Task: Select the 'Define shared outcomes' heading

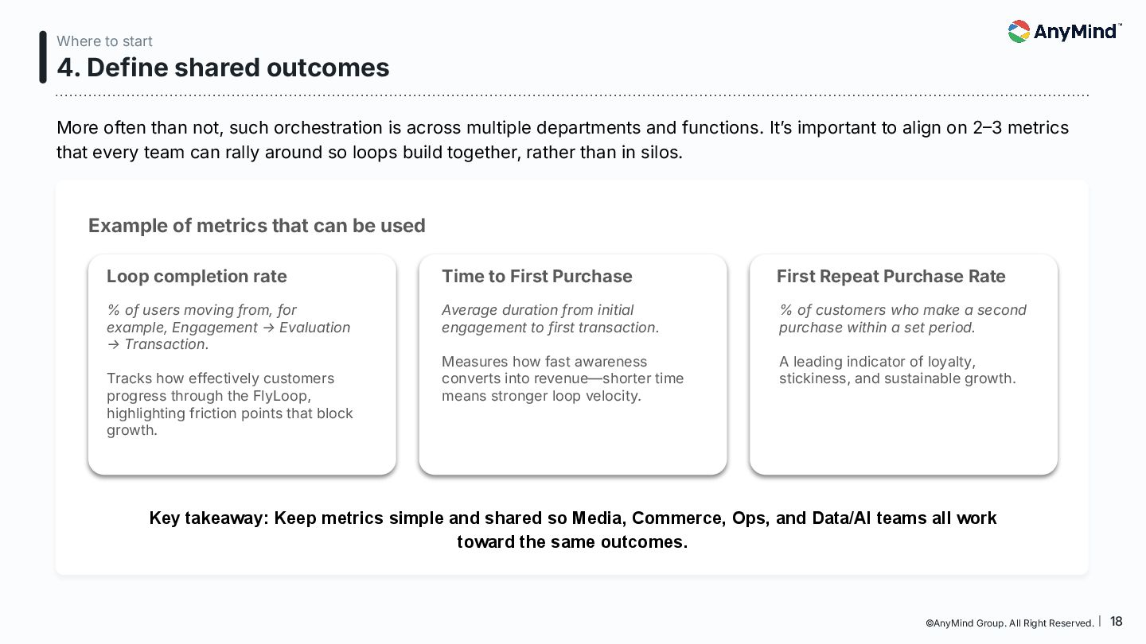Action: 223,68
